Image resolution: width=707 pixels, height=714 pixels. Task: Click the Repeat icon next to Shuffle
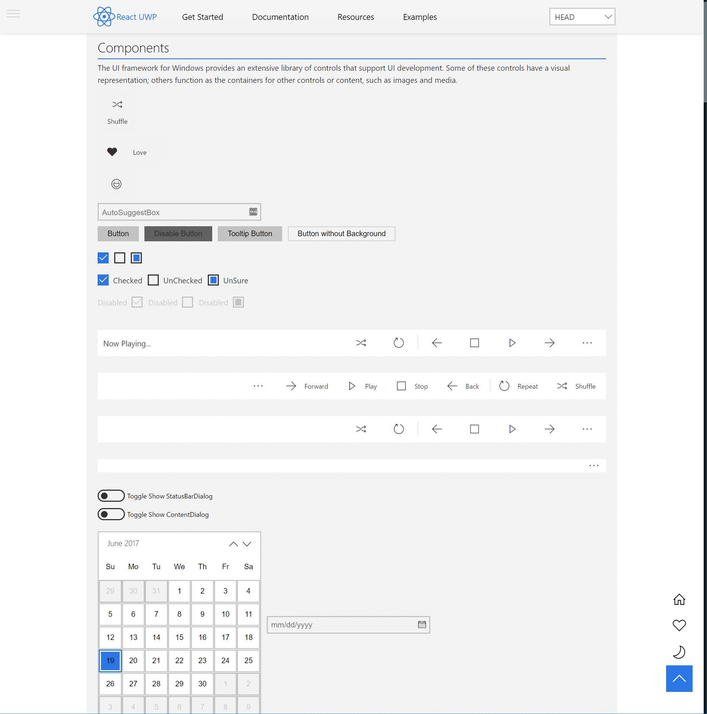[x=504, y=386]
